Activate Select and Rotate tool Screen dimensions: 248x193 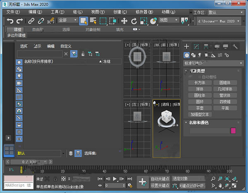[134, 21]
